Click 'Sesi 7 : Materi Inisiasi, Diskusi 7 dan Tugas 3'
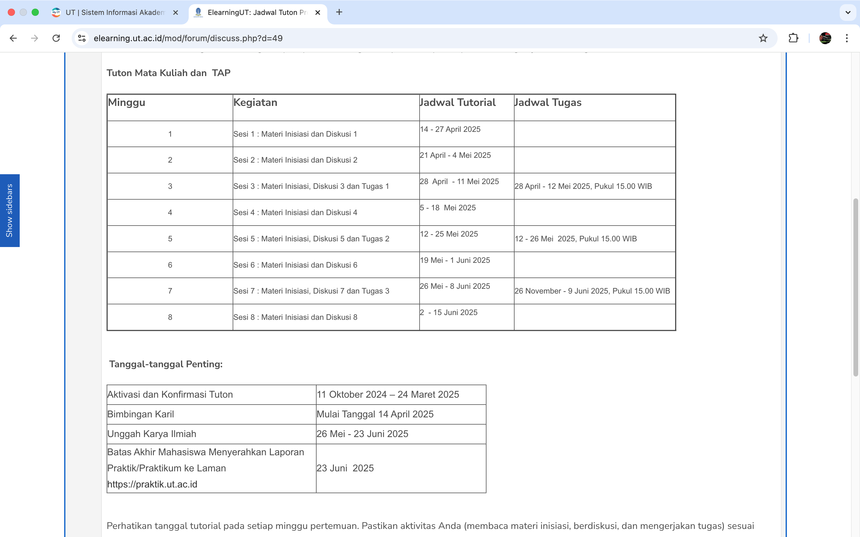 pyautogui.click(x=311, y=291)
